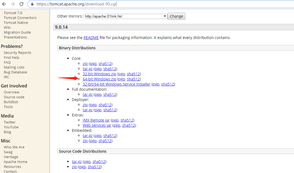The image size is (294, 173).
Task: Open the IRC sidebar link
Action: (x=7, y=77)
